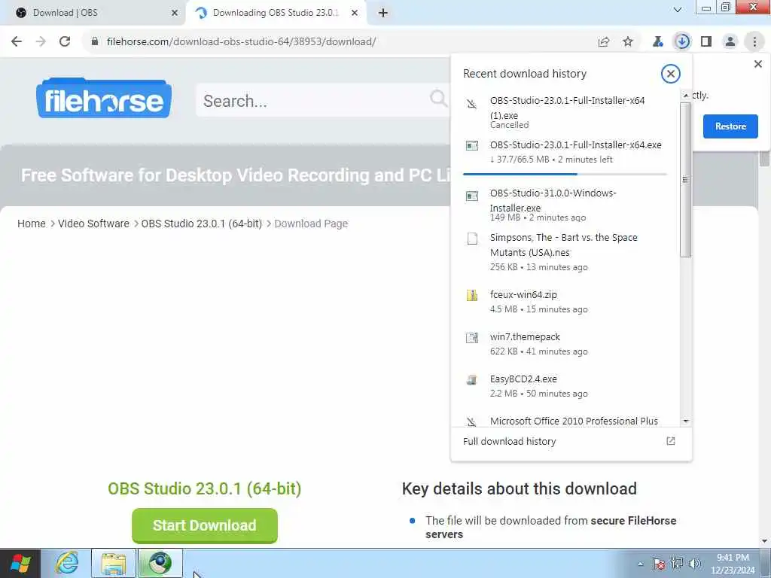Click the network tray icon

[677, 564]
